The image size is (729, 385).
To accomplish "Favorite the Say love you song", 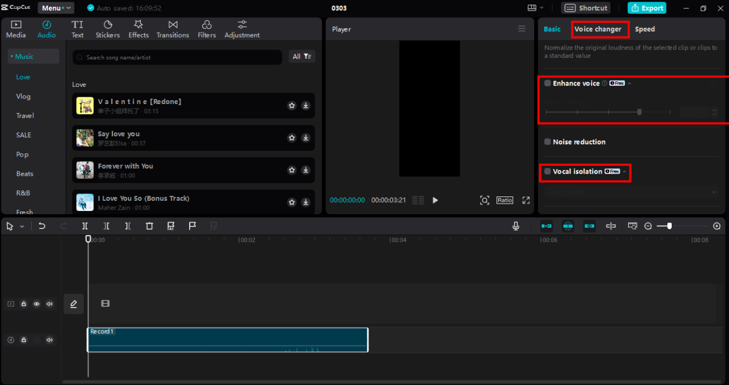I will [x=292, y=138].
